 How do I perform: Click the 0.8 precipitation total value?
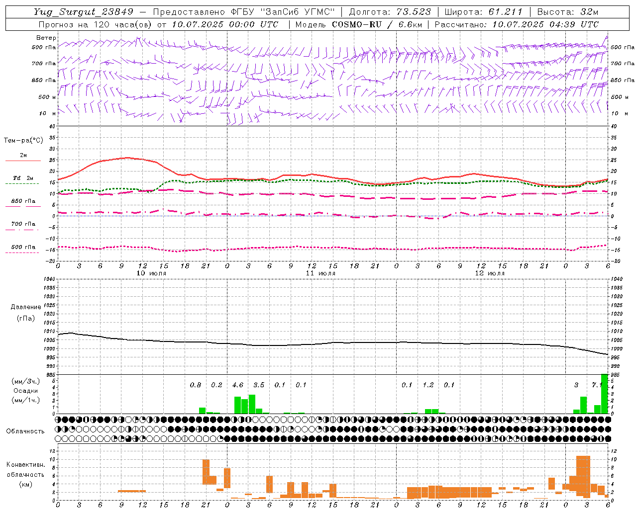196,385
